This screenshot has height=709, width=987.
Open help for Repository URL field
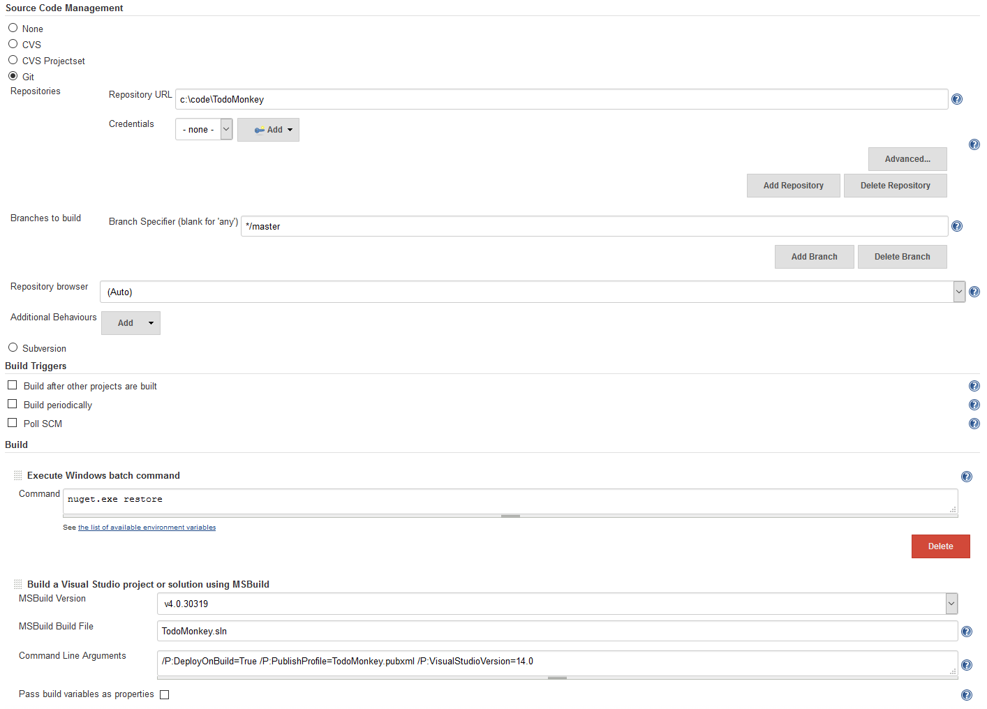pos(957,99)
